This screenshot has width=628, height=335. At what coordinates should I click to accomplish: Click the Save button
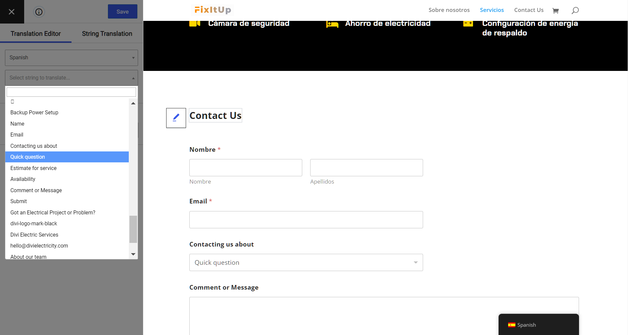tap(122, 12)
